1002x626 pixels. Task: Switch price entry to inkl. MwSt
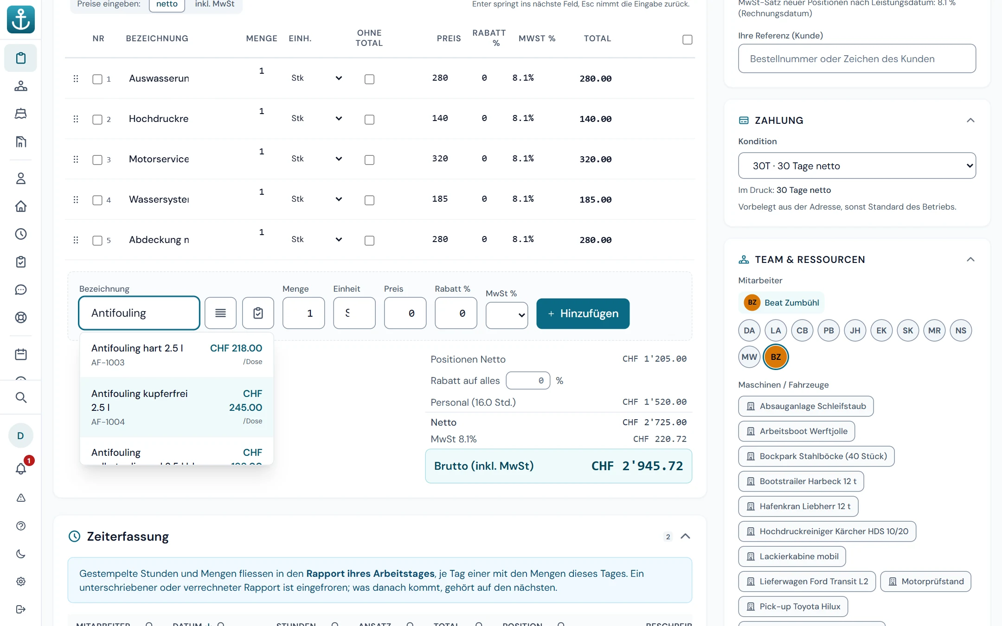point(214,4)
